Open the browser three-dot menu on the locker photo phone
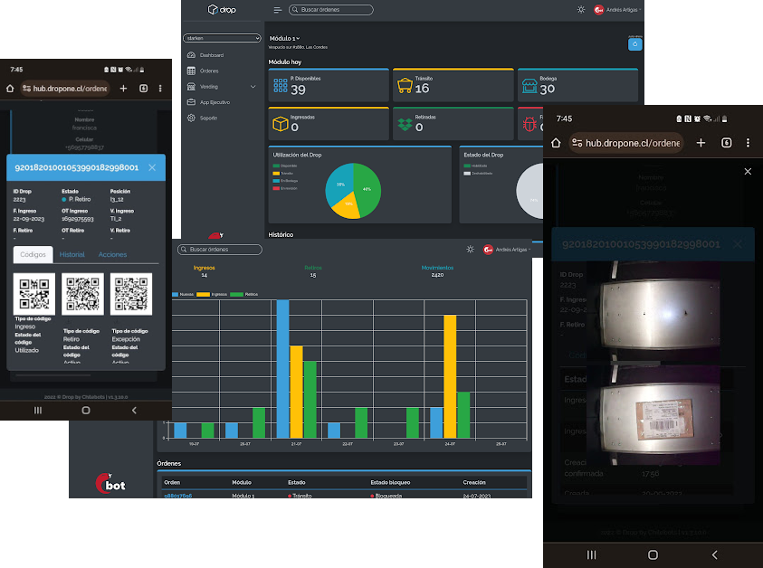Image resolution: width=763 pixels, height=568 pixels. pyautogui.click(x=748, y=143)
